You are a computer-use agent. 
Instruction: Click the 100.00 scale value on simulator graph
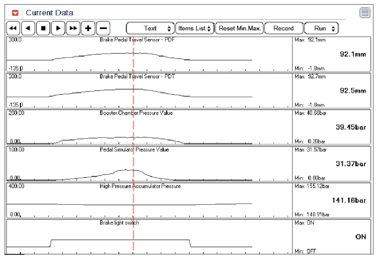point(16,149)
